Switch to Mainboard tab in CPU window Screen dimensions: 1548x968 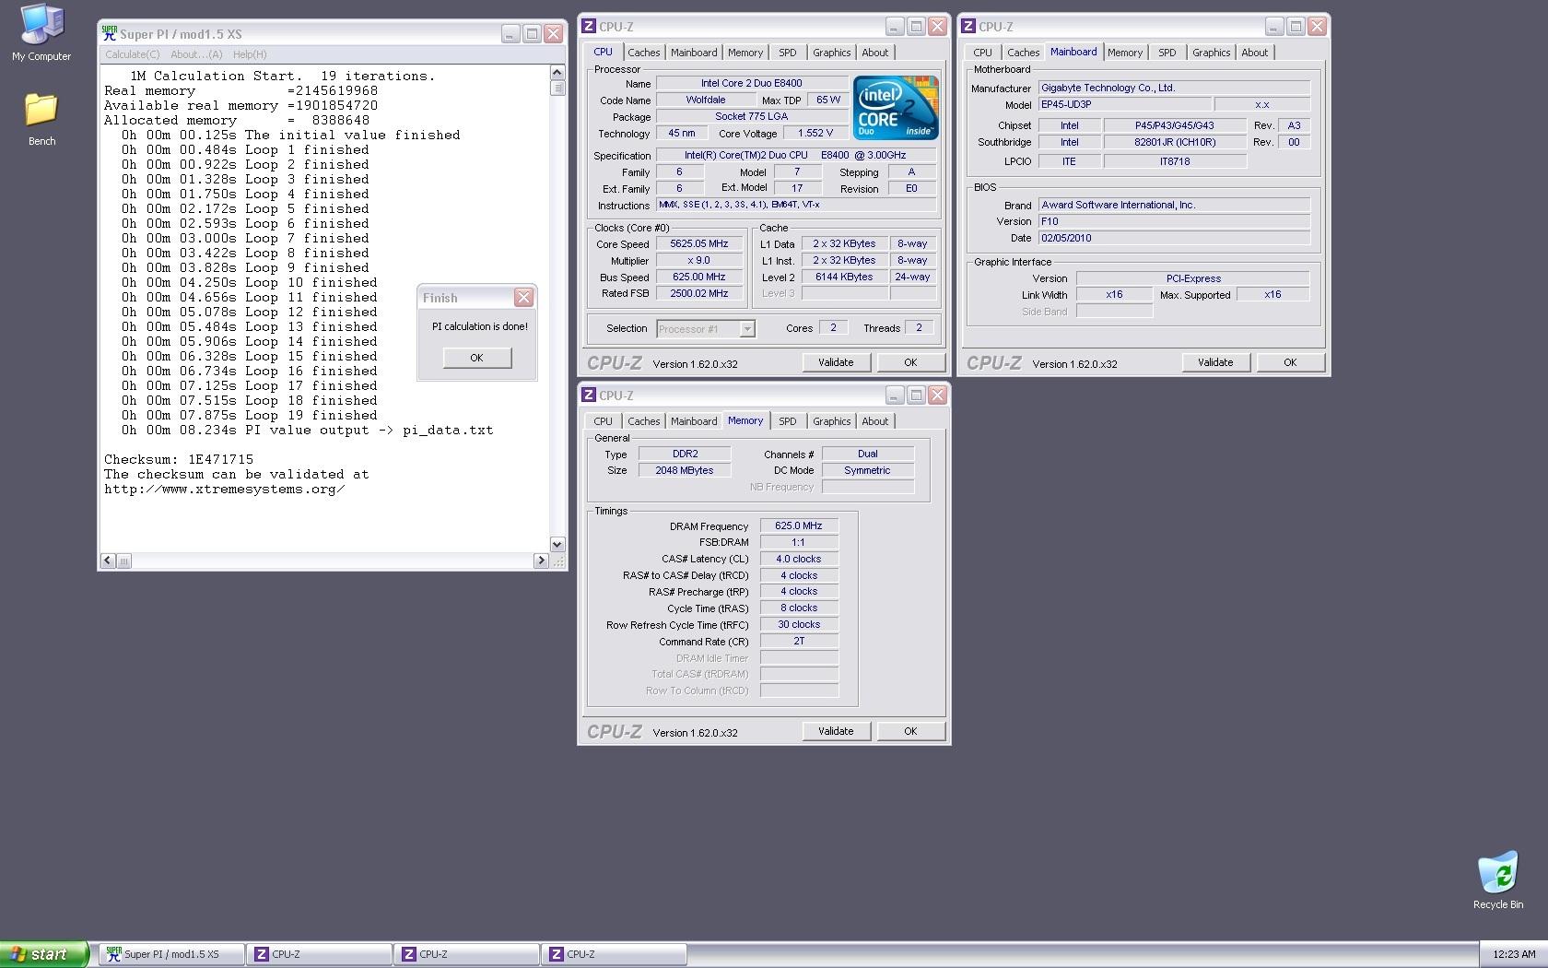click(x=694, y=53)
